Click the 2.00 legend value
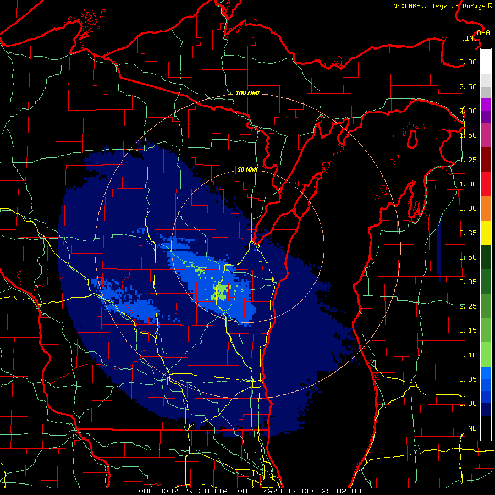495x495 pixels. click(468, 111)
